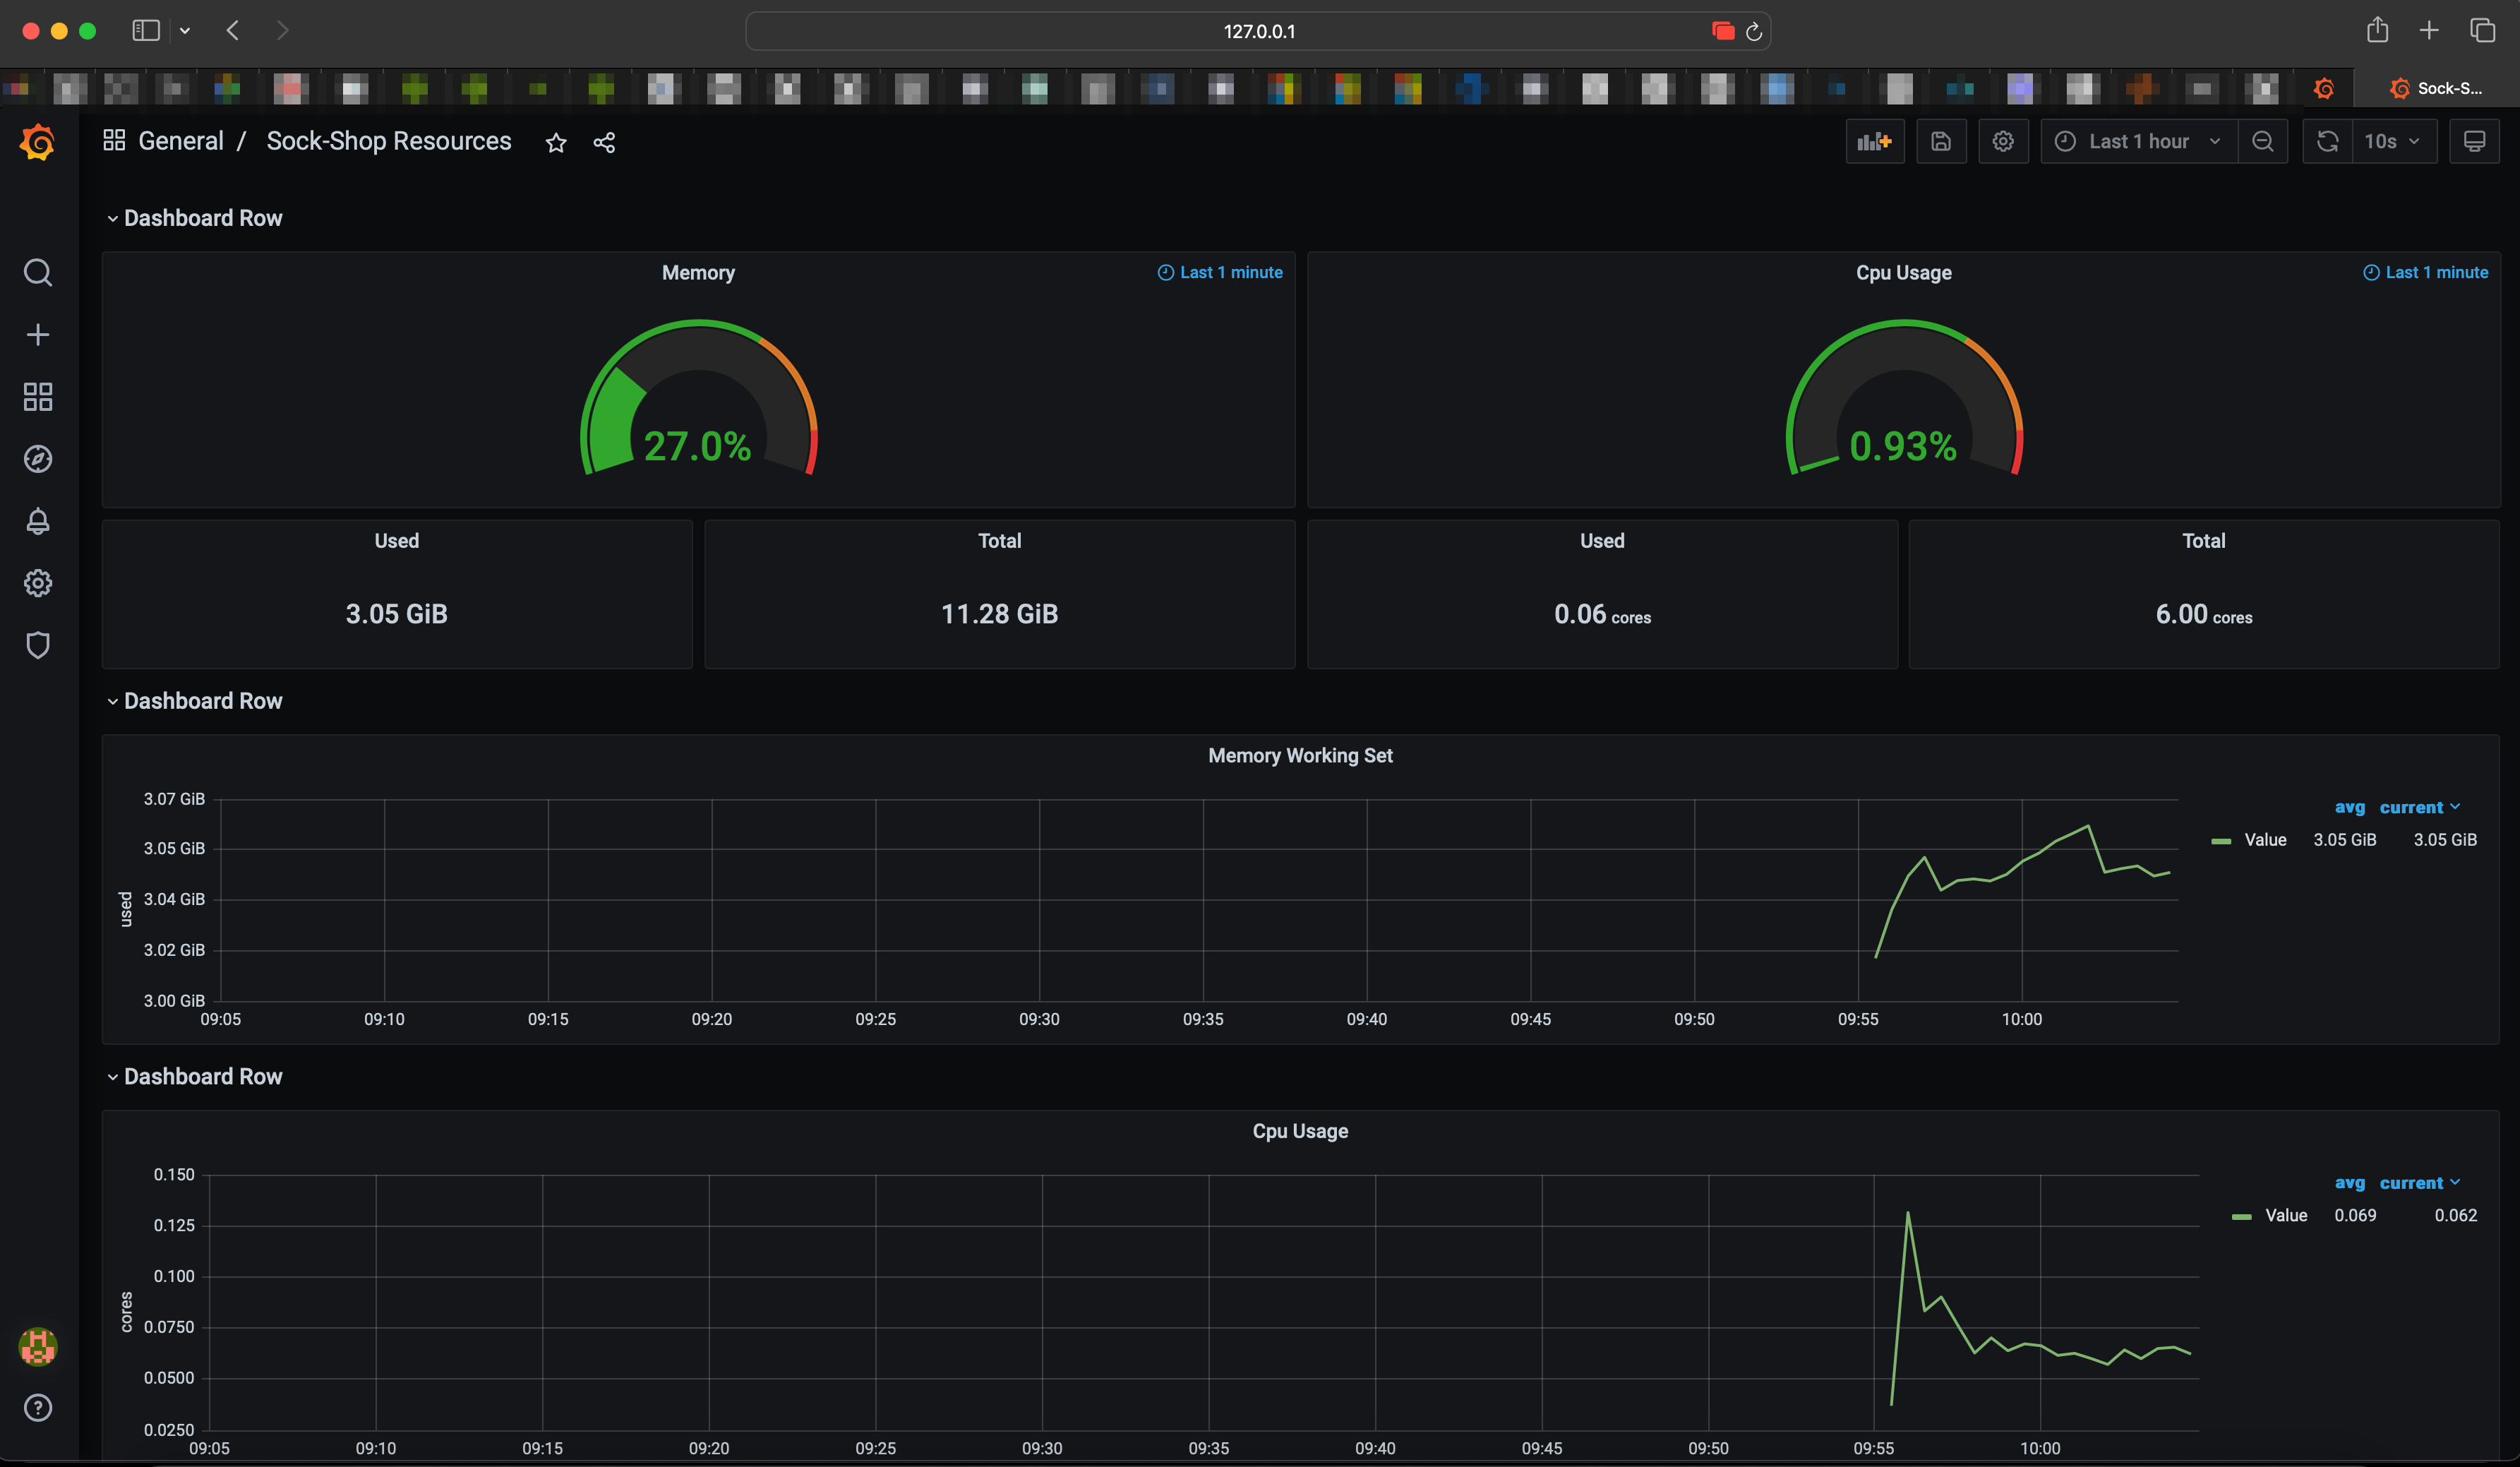The height and width of the screenshot is (1467, 2520).
Task: Open the Last 1 hour time picker
Action: point(2138,142)
